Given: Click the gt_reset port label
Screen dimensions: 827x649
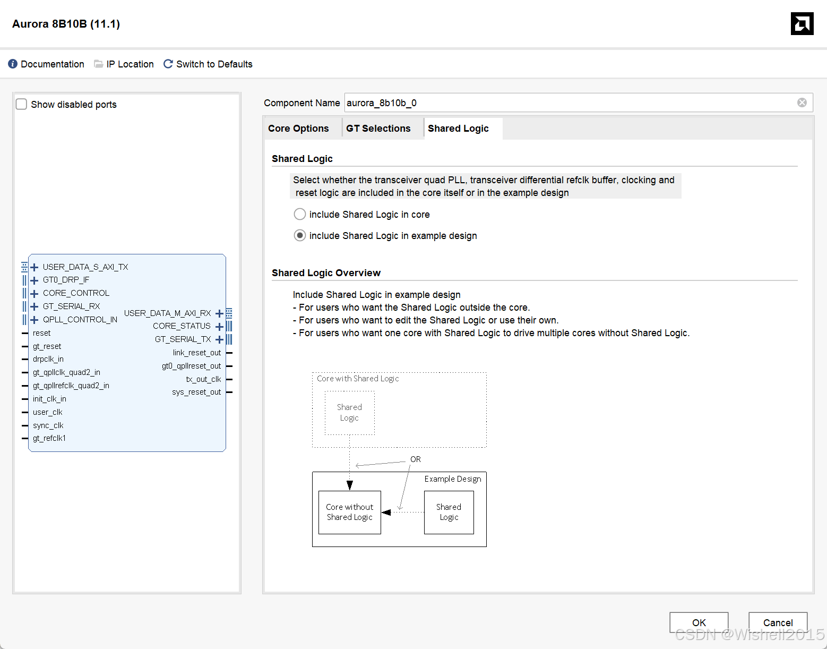Looking at the screenshot, I should click(x=47, y=346).
